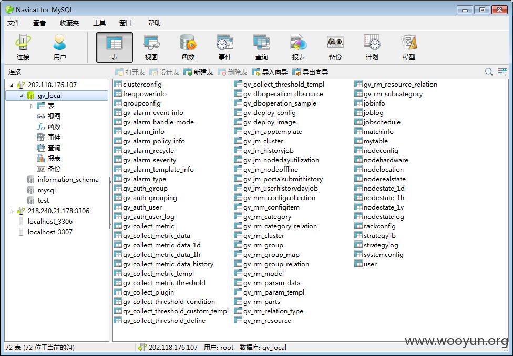Image resolution: width=513 pixels, height=356 pixels.
Task: Select the clusterconfig table
Action: point(138,85)
